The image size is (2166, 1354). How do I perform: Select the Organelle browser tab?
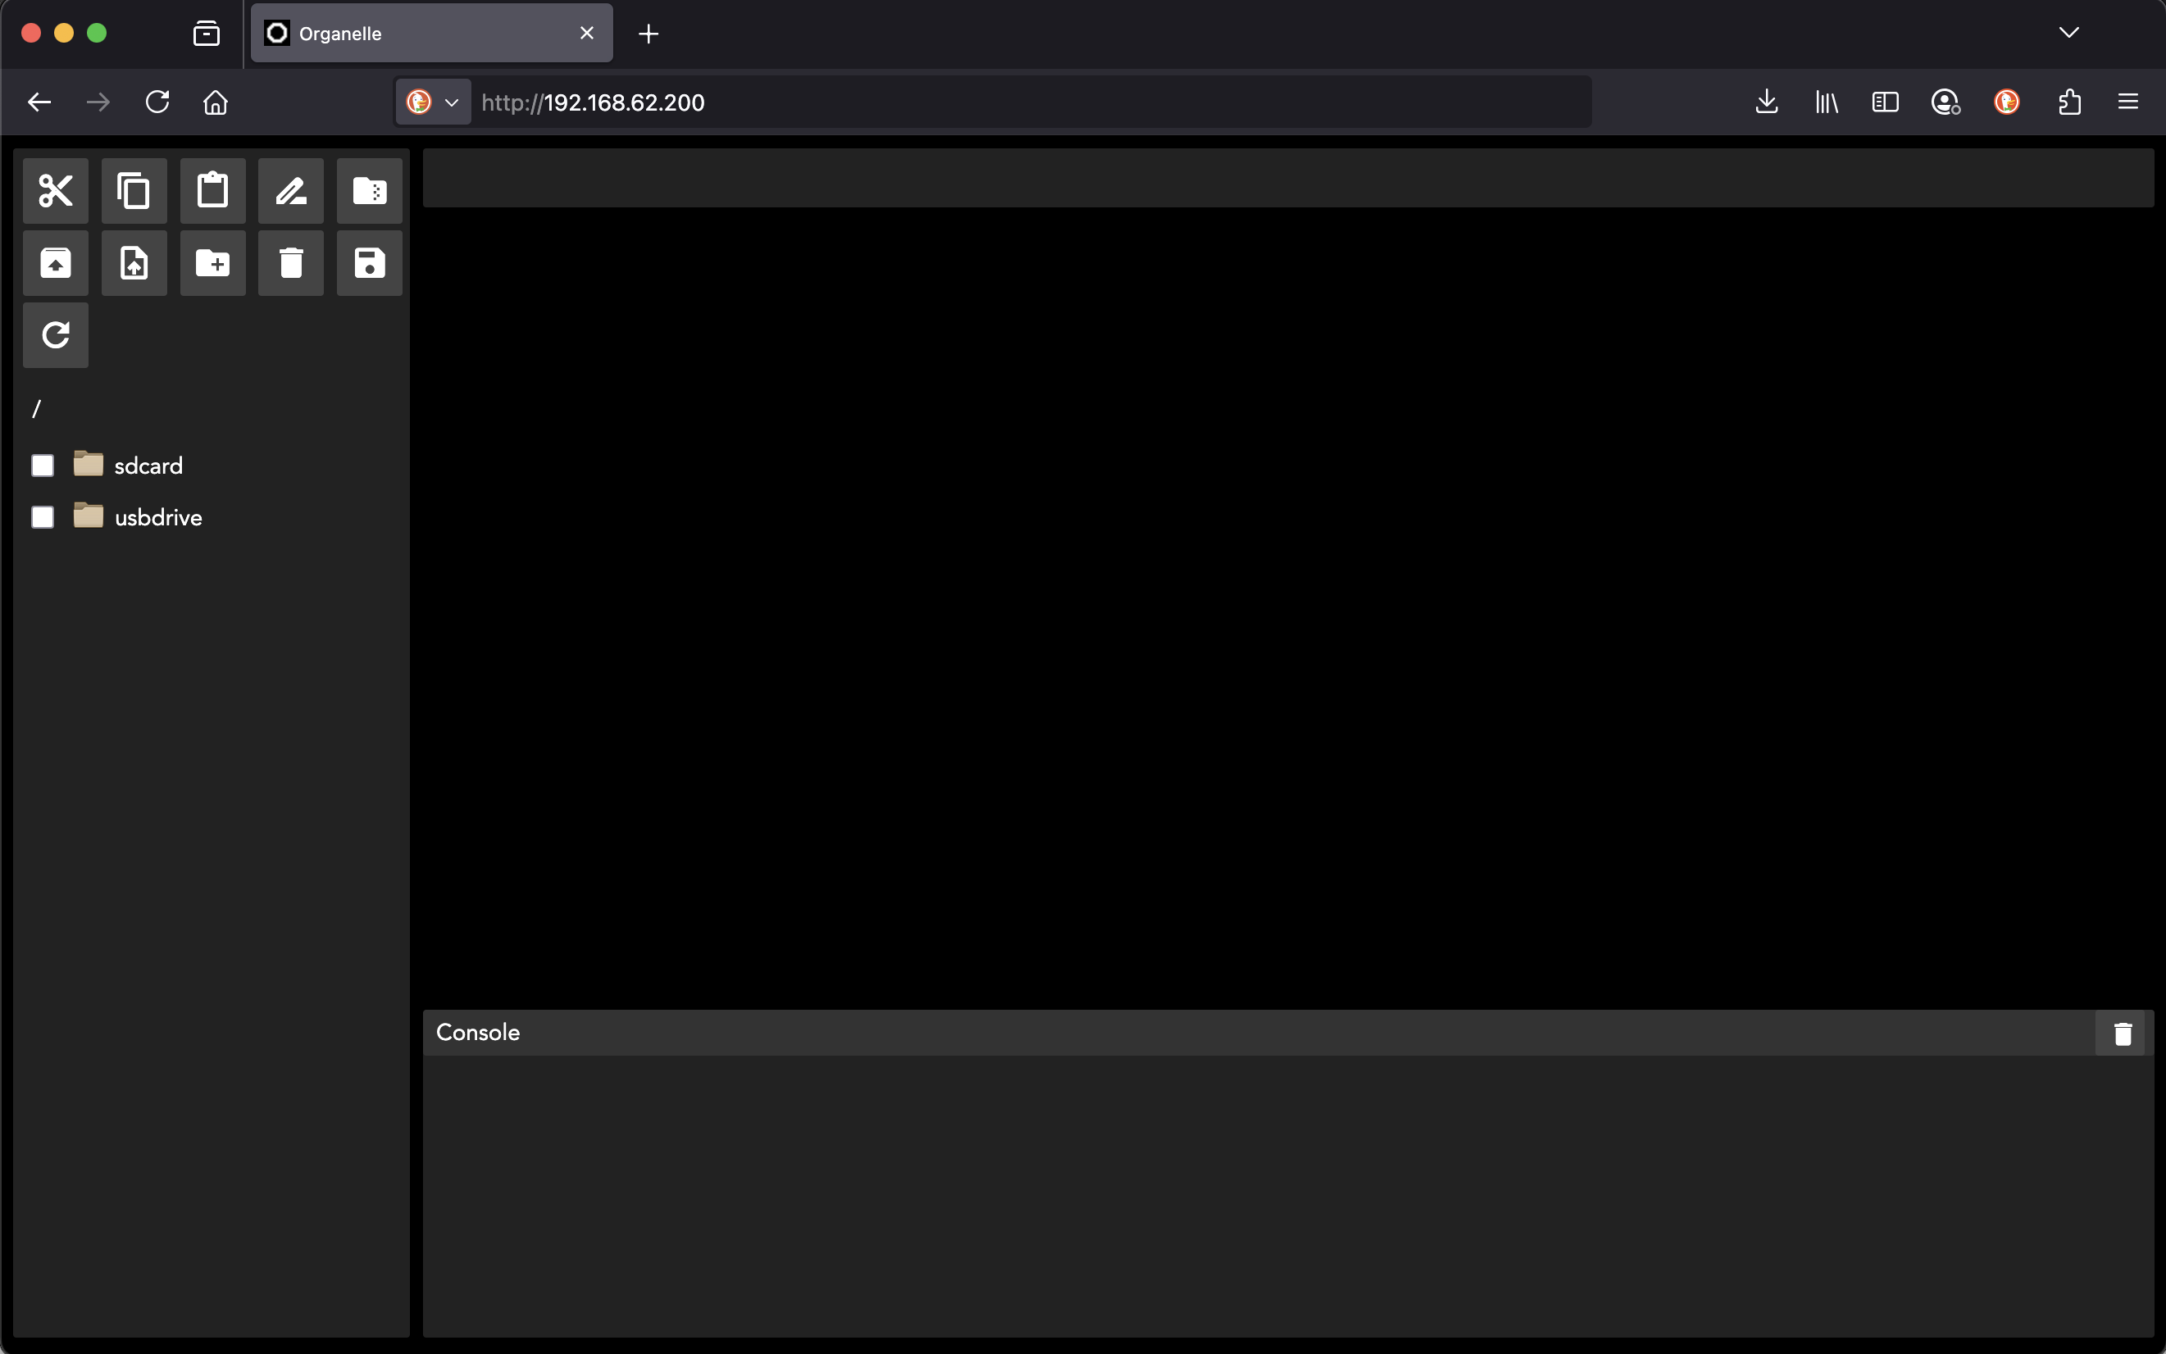pos(432,33)
